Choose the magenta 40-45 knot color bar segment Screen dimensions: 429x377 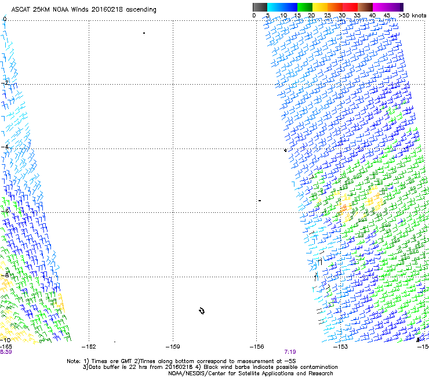[x=380, y=7]
